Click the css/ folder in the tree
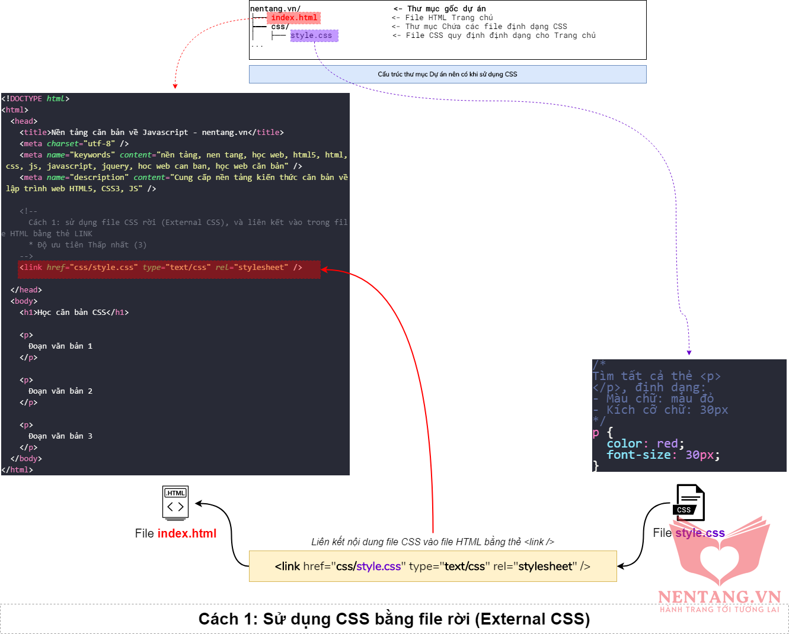Image resolution: width=789 pixels, height=634 pixels. pos(280,27)
